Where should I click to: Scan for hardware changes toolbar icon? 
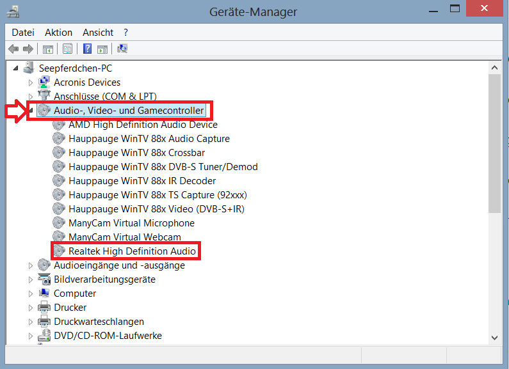coord(122,49)
